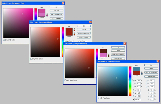The height and width of the screenshot is (104, 161).
Task: Click the web-safe cube in the magenta picker
Action: pos(47,14)
